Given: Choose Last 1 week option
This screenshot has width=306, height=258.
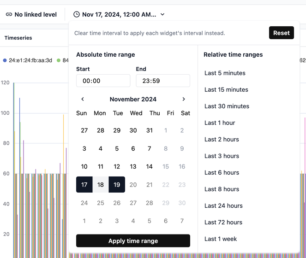Looking at the screenshot, I should pos(221,239).
